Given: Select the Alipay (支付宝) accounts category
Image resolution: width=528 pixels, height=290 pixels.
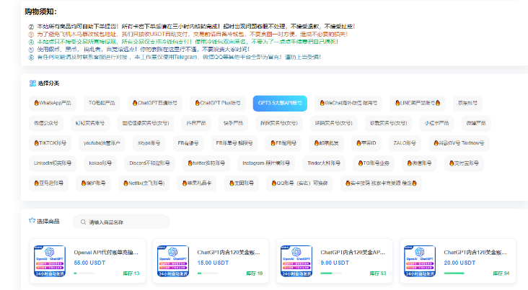Looking at the screenshot, I should pyautogui.click(x=464, y=163).
